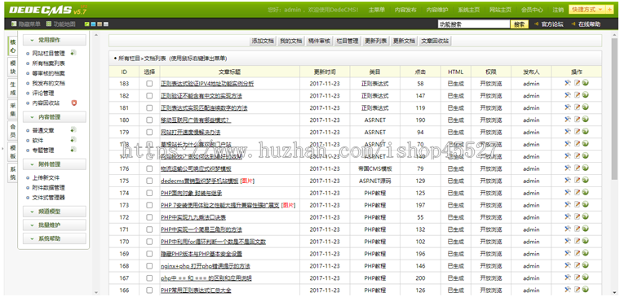Check the box for article 175
Viewport: 620px width, 297px height.
coord(149,181)
